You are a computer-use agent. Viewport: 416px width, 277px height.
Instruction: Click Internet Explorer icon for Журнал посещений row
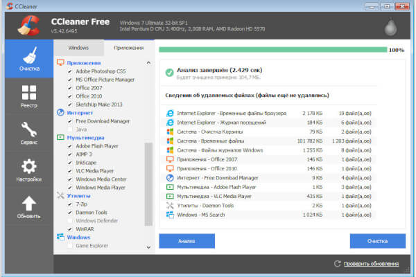tap(170, 123)
